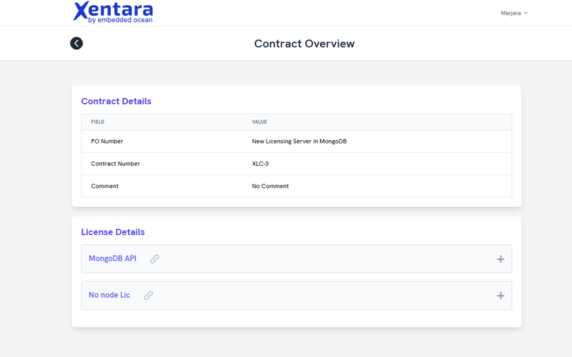This screenshot has width=572, height=357.
Task: Click the Contract Overview page title
Action: (x=304, y=44)
